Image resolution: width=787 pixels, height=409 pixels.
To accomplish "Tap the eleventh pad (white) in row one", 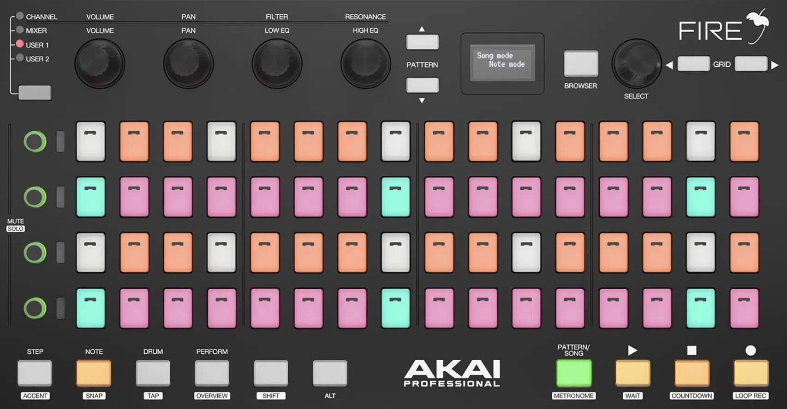I will tap(526, 141).
